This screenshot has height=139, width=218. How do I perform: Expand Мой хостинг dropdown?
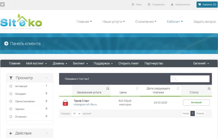(37, 63)
